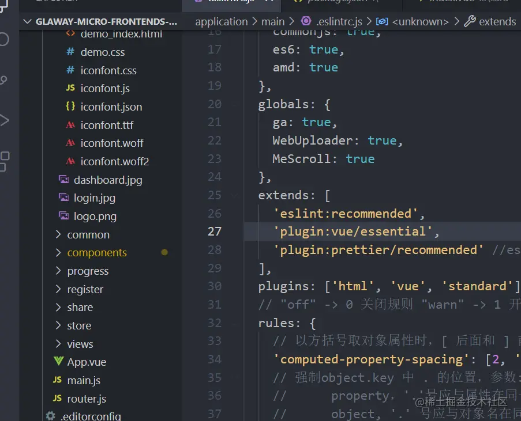Click the extends breadcrumb segment

497,21
